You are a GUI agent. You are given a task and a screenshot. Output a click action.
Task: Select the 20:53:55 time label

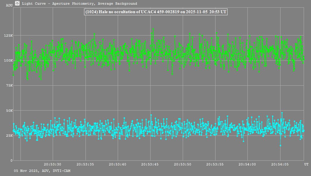coord(215,165)
